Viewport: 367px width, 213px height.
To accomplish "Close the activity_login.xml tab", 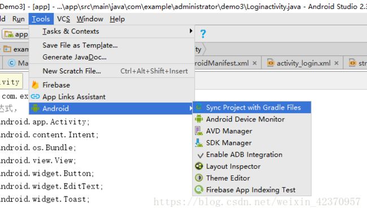I will [337, 63].
